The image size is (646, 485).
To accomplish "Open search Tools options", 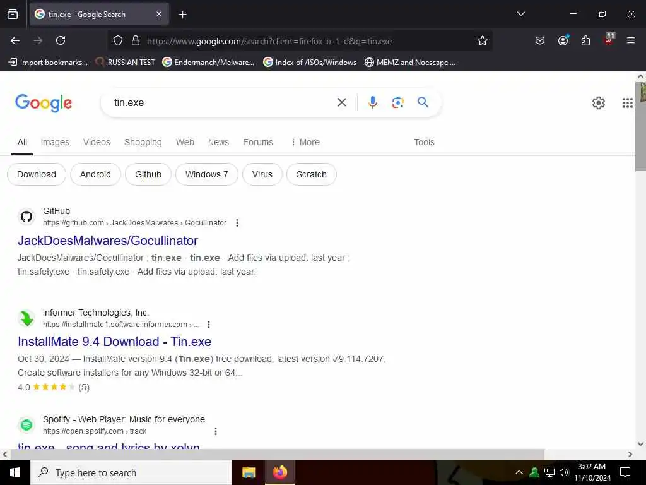I will [424, 142].
